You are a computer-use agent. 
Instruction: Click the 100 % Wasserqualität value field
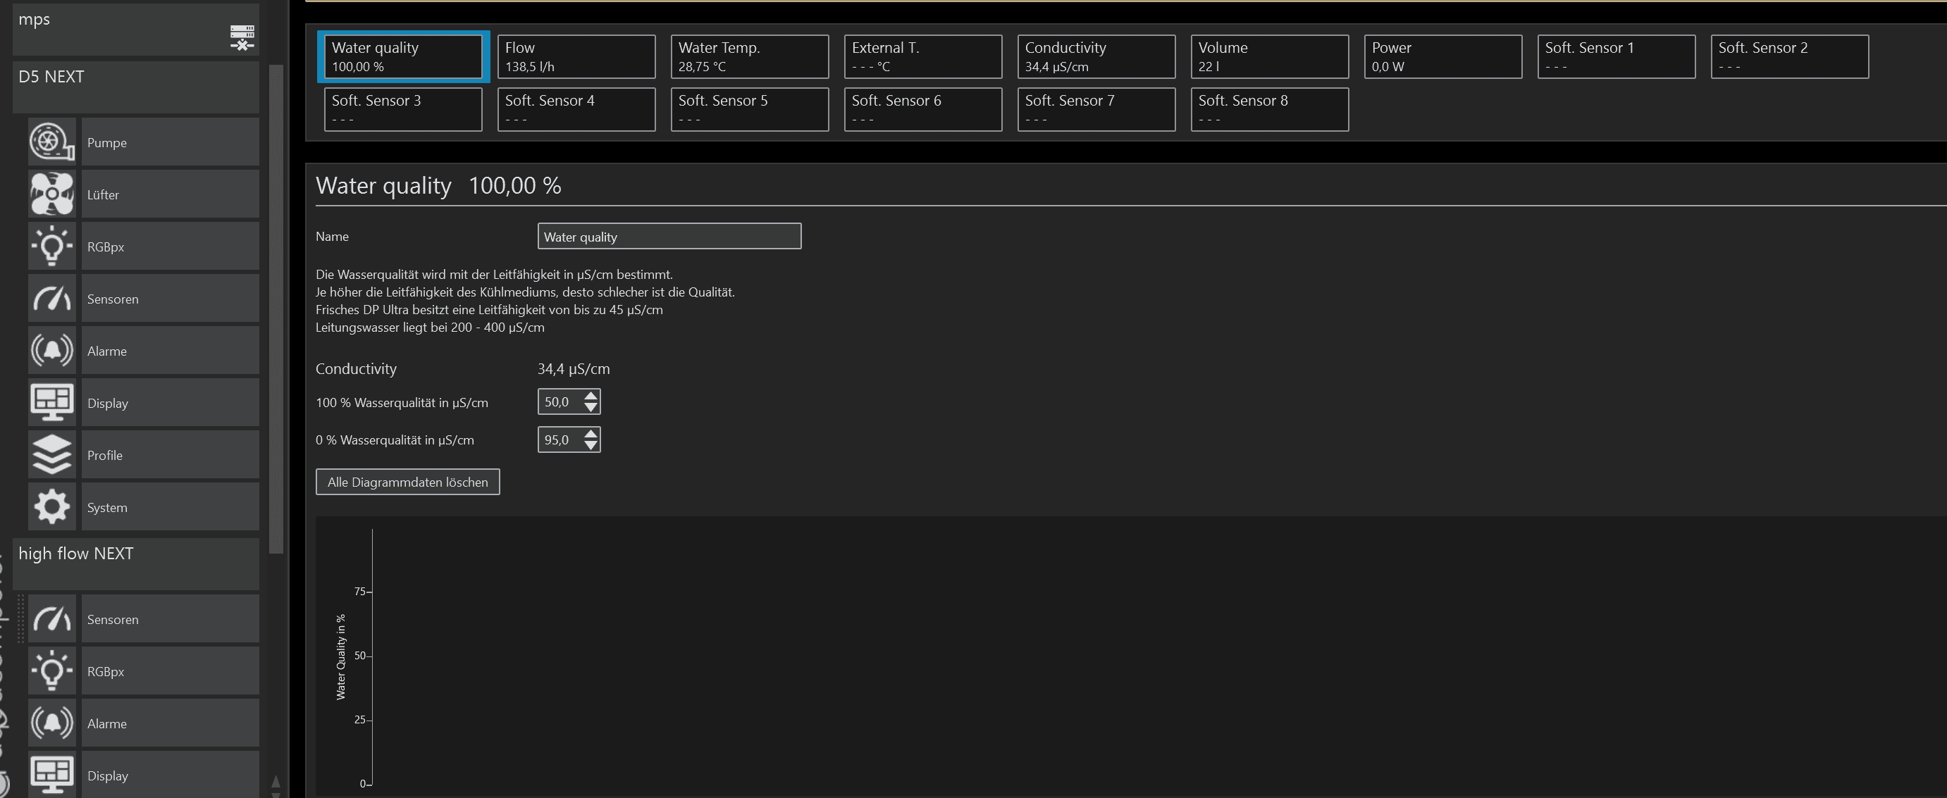[x=560, y=402]
